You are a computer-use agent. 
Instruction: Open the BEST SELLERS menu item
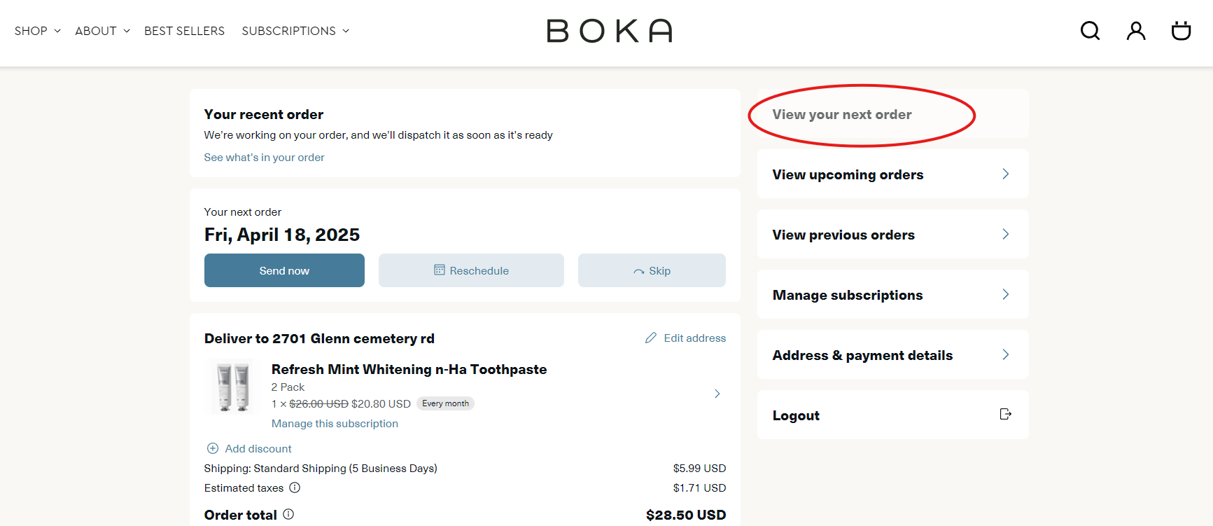pos(184,31)
